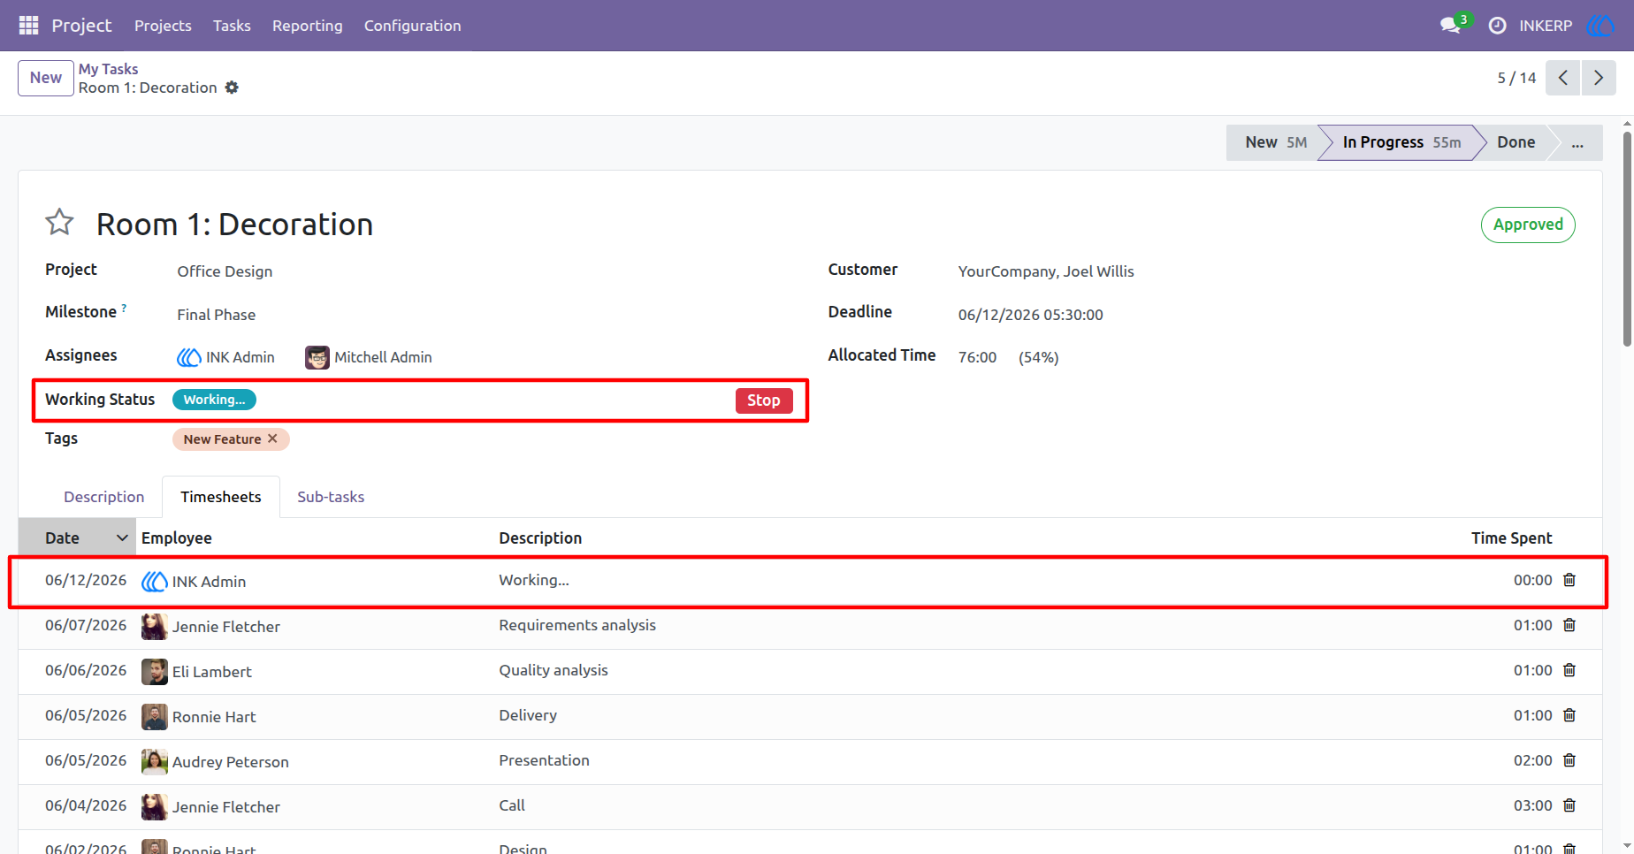Switch to the Description tab
The height and width of the screenshot is (854, 1634).
(103, 497)
